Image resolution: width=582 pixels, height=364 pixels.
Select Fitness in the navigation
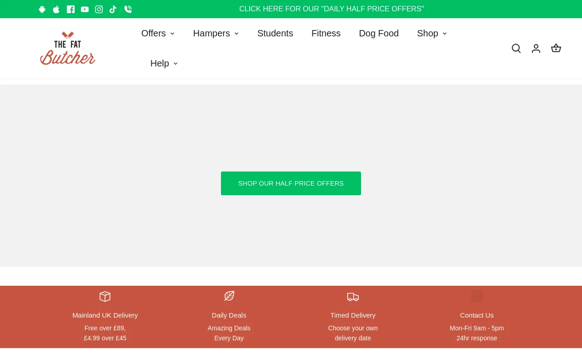coord(326,33)
